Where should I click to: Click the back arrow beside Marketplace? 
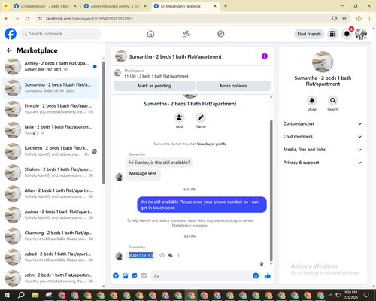(9, 50)
